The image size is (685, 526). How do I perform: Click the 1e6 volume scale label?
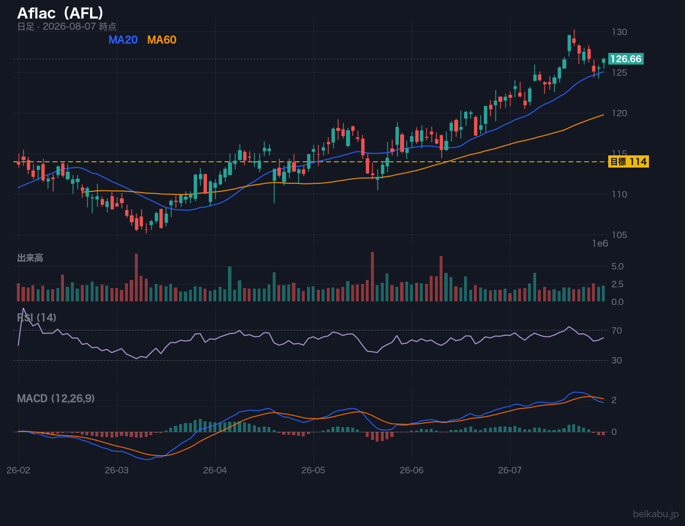pyautogui.click(x=600, y=244)
